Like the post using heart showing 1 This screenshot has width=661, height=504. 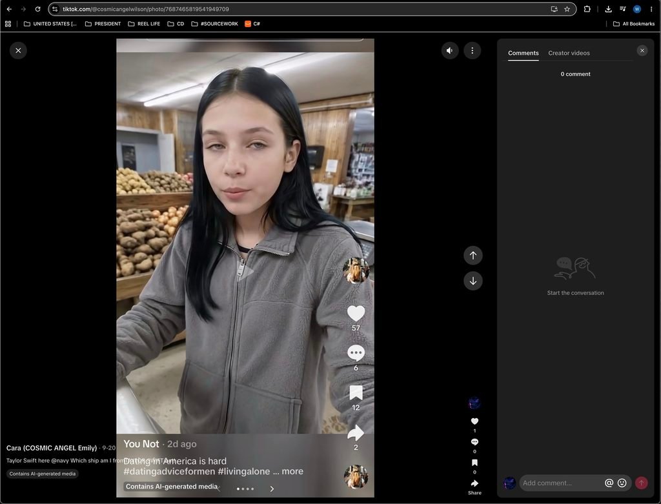[474, 421]
